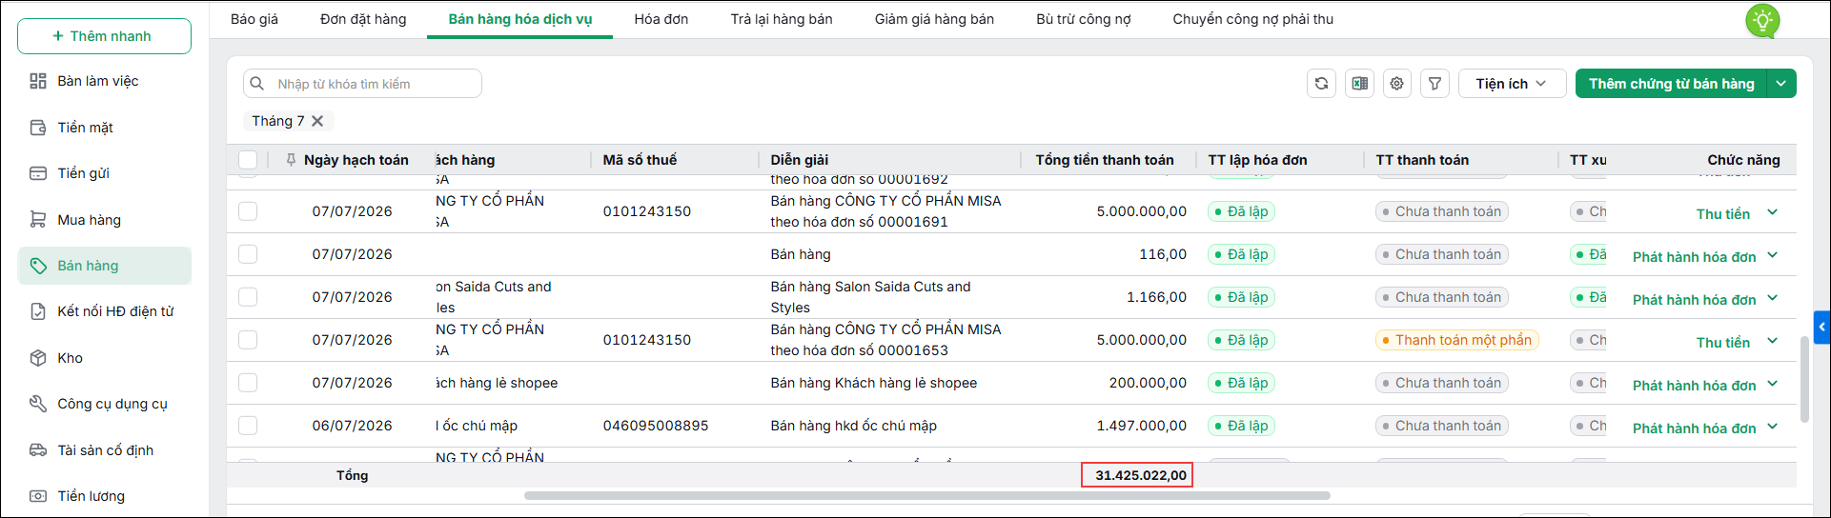The width and height of the screenshot is (1831, 518).
Task: Open the filter funnel
Action: pyautogui.click(x=1434, y=84)
